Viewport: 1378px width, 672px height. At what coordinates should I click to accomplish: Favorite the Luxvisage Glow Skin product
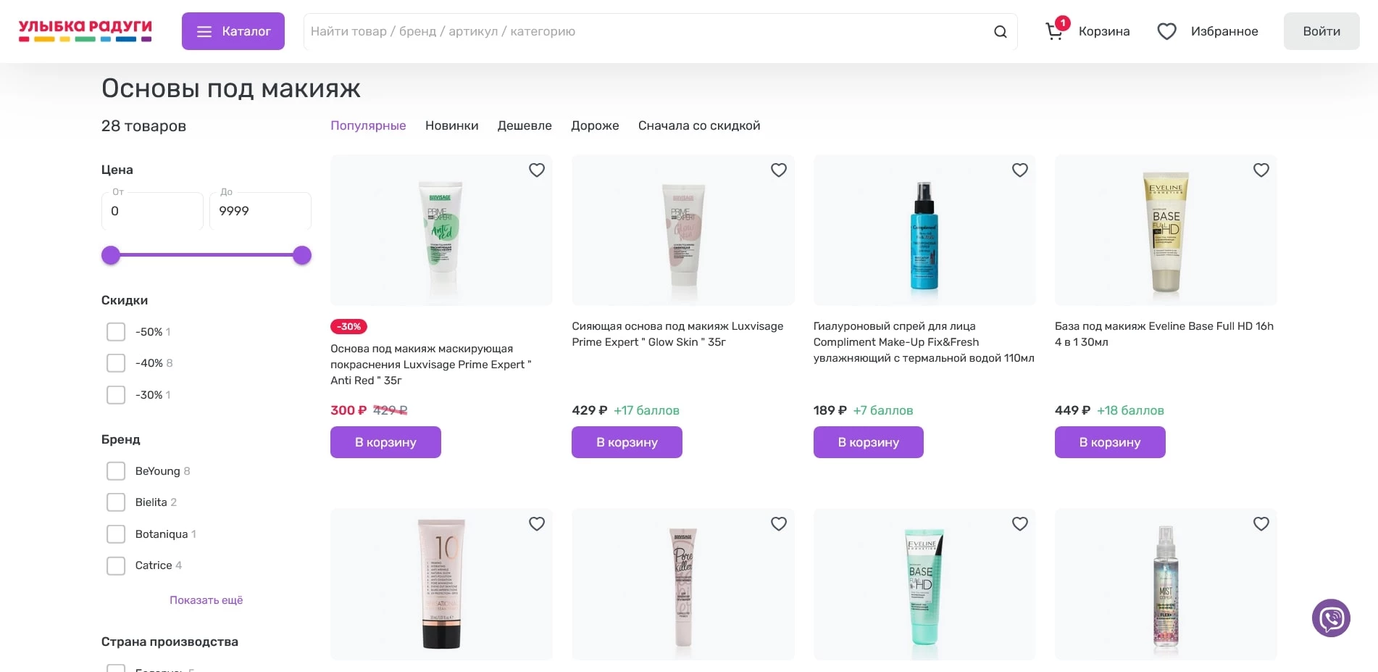pos(779,170)
